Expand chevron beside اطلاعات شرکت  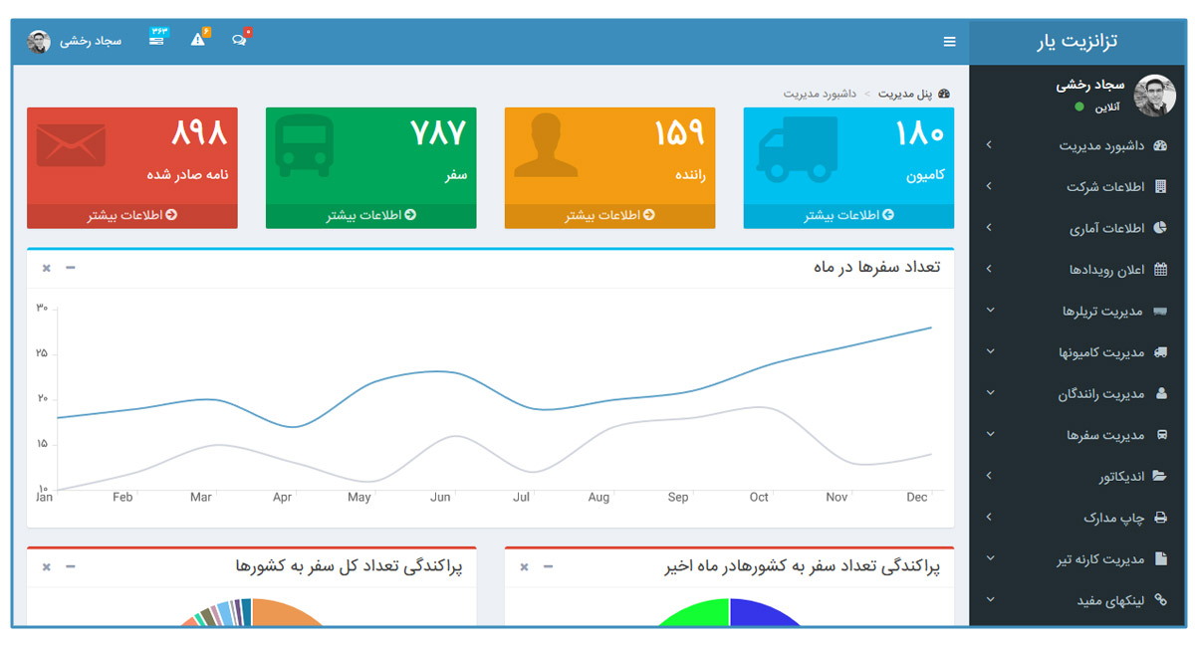pos(989,187)
